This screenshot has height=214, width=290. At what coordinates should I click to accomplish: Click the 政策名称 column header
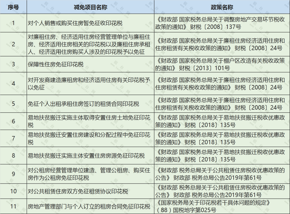[x=222, y=7]
